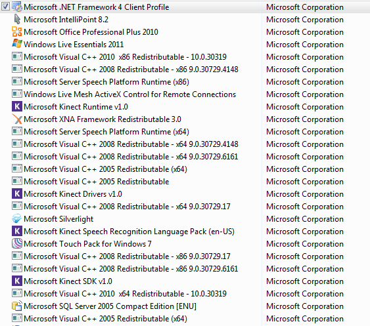This screenshot has height=326, width=370.
Task: Click the Office Professional Plus 2010 icon
Action: [x=17, y=31]
